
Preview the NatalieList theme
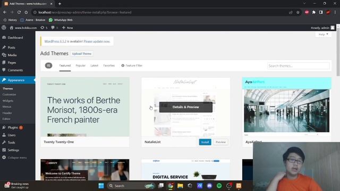tap(220, 142)
